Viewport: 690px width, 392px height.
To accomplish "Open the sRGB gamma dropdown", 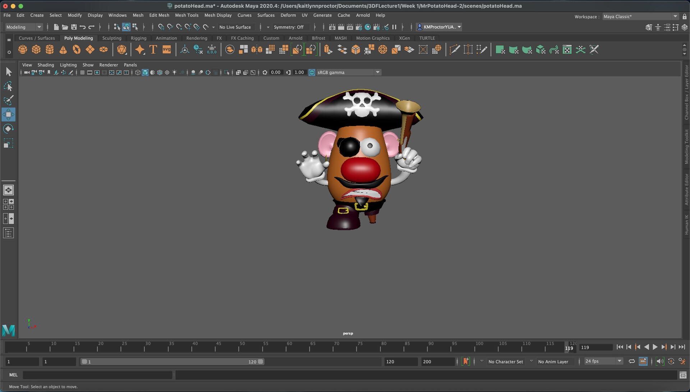I will (x=377, y=72).
